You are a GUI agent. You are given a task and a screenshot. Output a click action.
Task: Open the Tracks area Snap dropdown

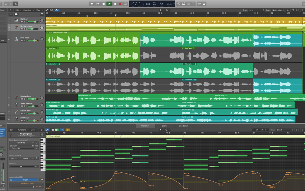point(256,10)
